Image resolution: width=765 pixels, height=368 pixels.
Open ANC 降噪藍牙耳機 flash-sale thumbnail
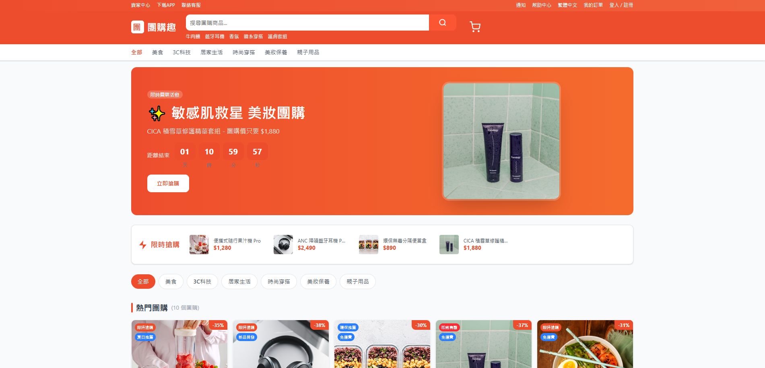[x=283, y=245]
